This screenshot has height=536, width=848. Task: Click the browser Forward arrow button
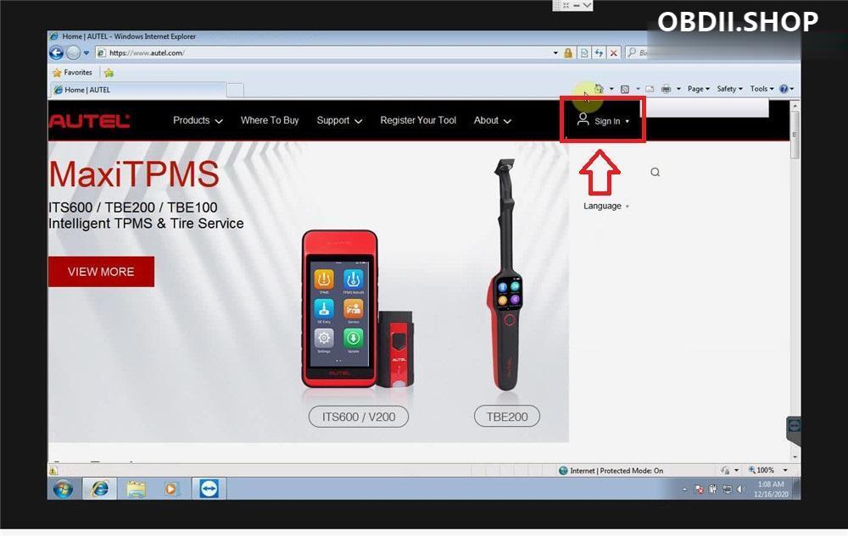74,52
